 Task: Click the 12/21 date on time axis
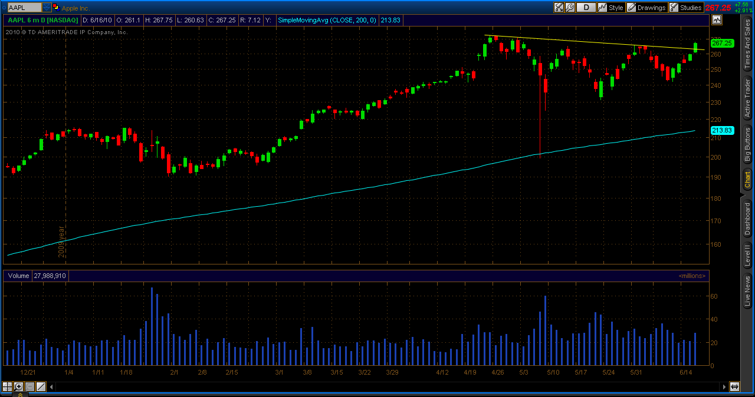click(28, 372)
